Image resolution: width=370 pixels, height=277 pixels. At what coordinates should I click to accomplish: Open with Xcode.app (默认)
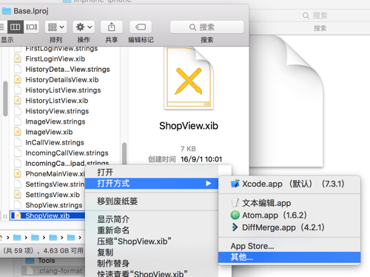click(x=289, y=184)
